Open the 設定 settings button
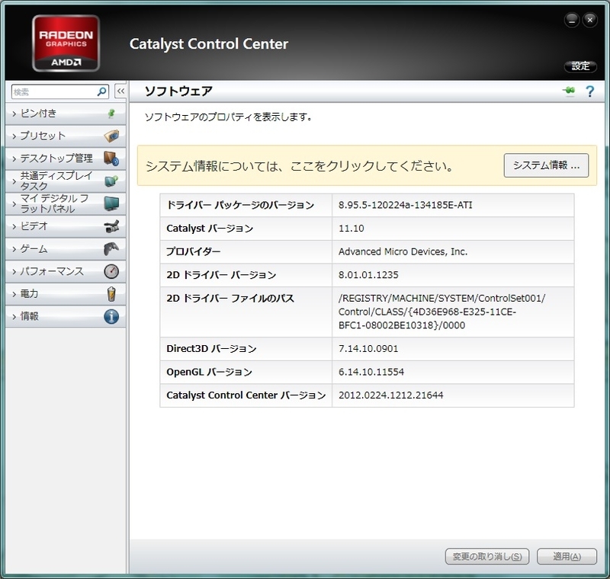 pyautogui.click(x=580, y=66)
